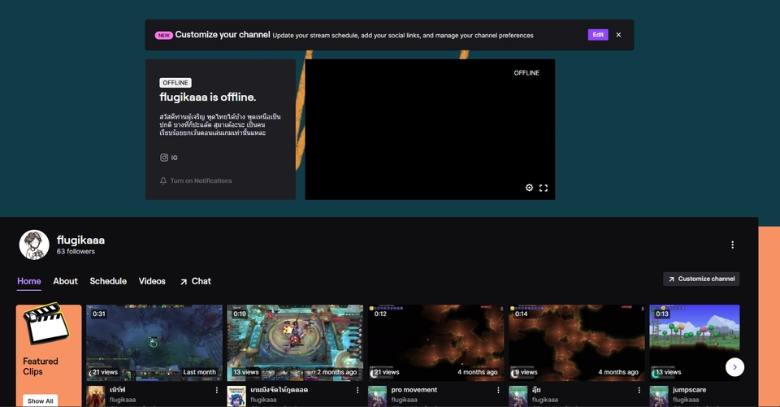Click the 63 followers text
Image resolution: width=780 pixels, height=407 pixels.
76,251
